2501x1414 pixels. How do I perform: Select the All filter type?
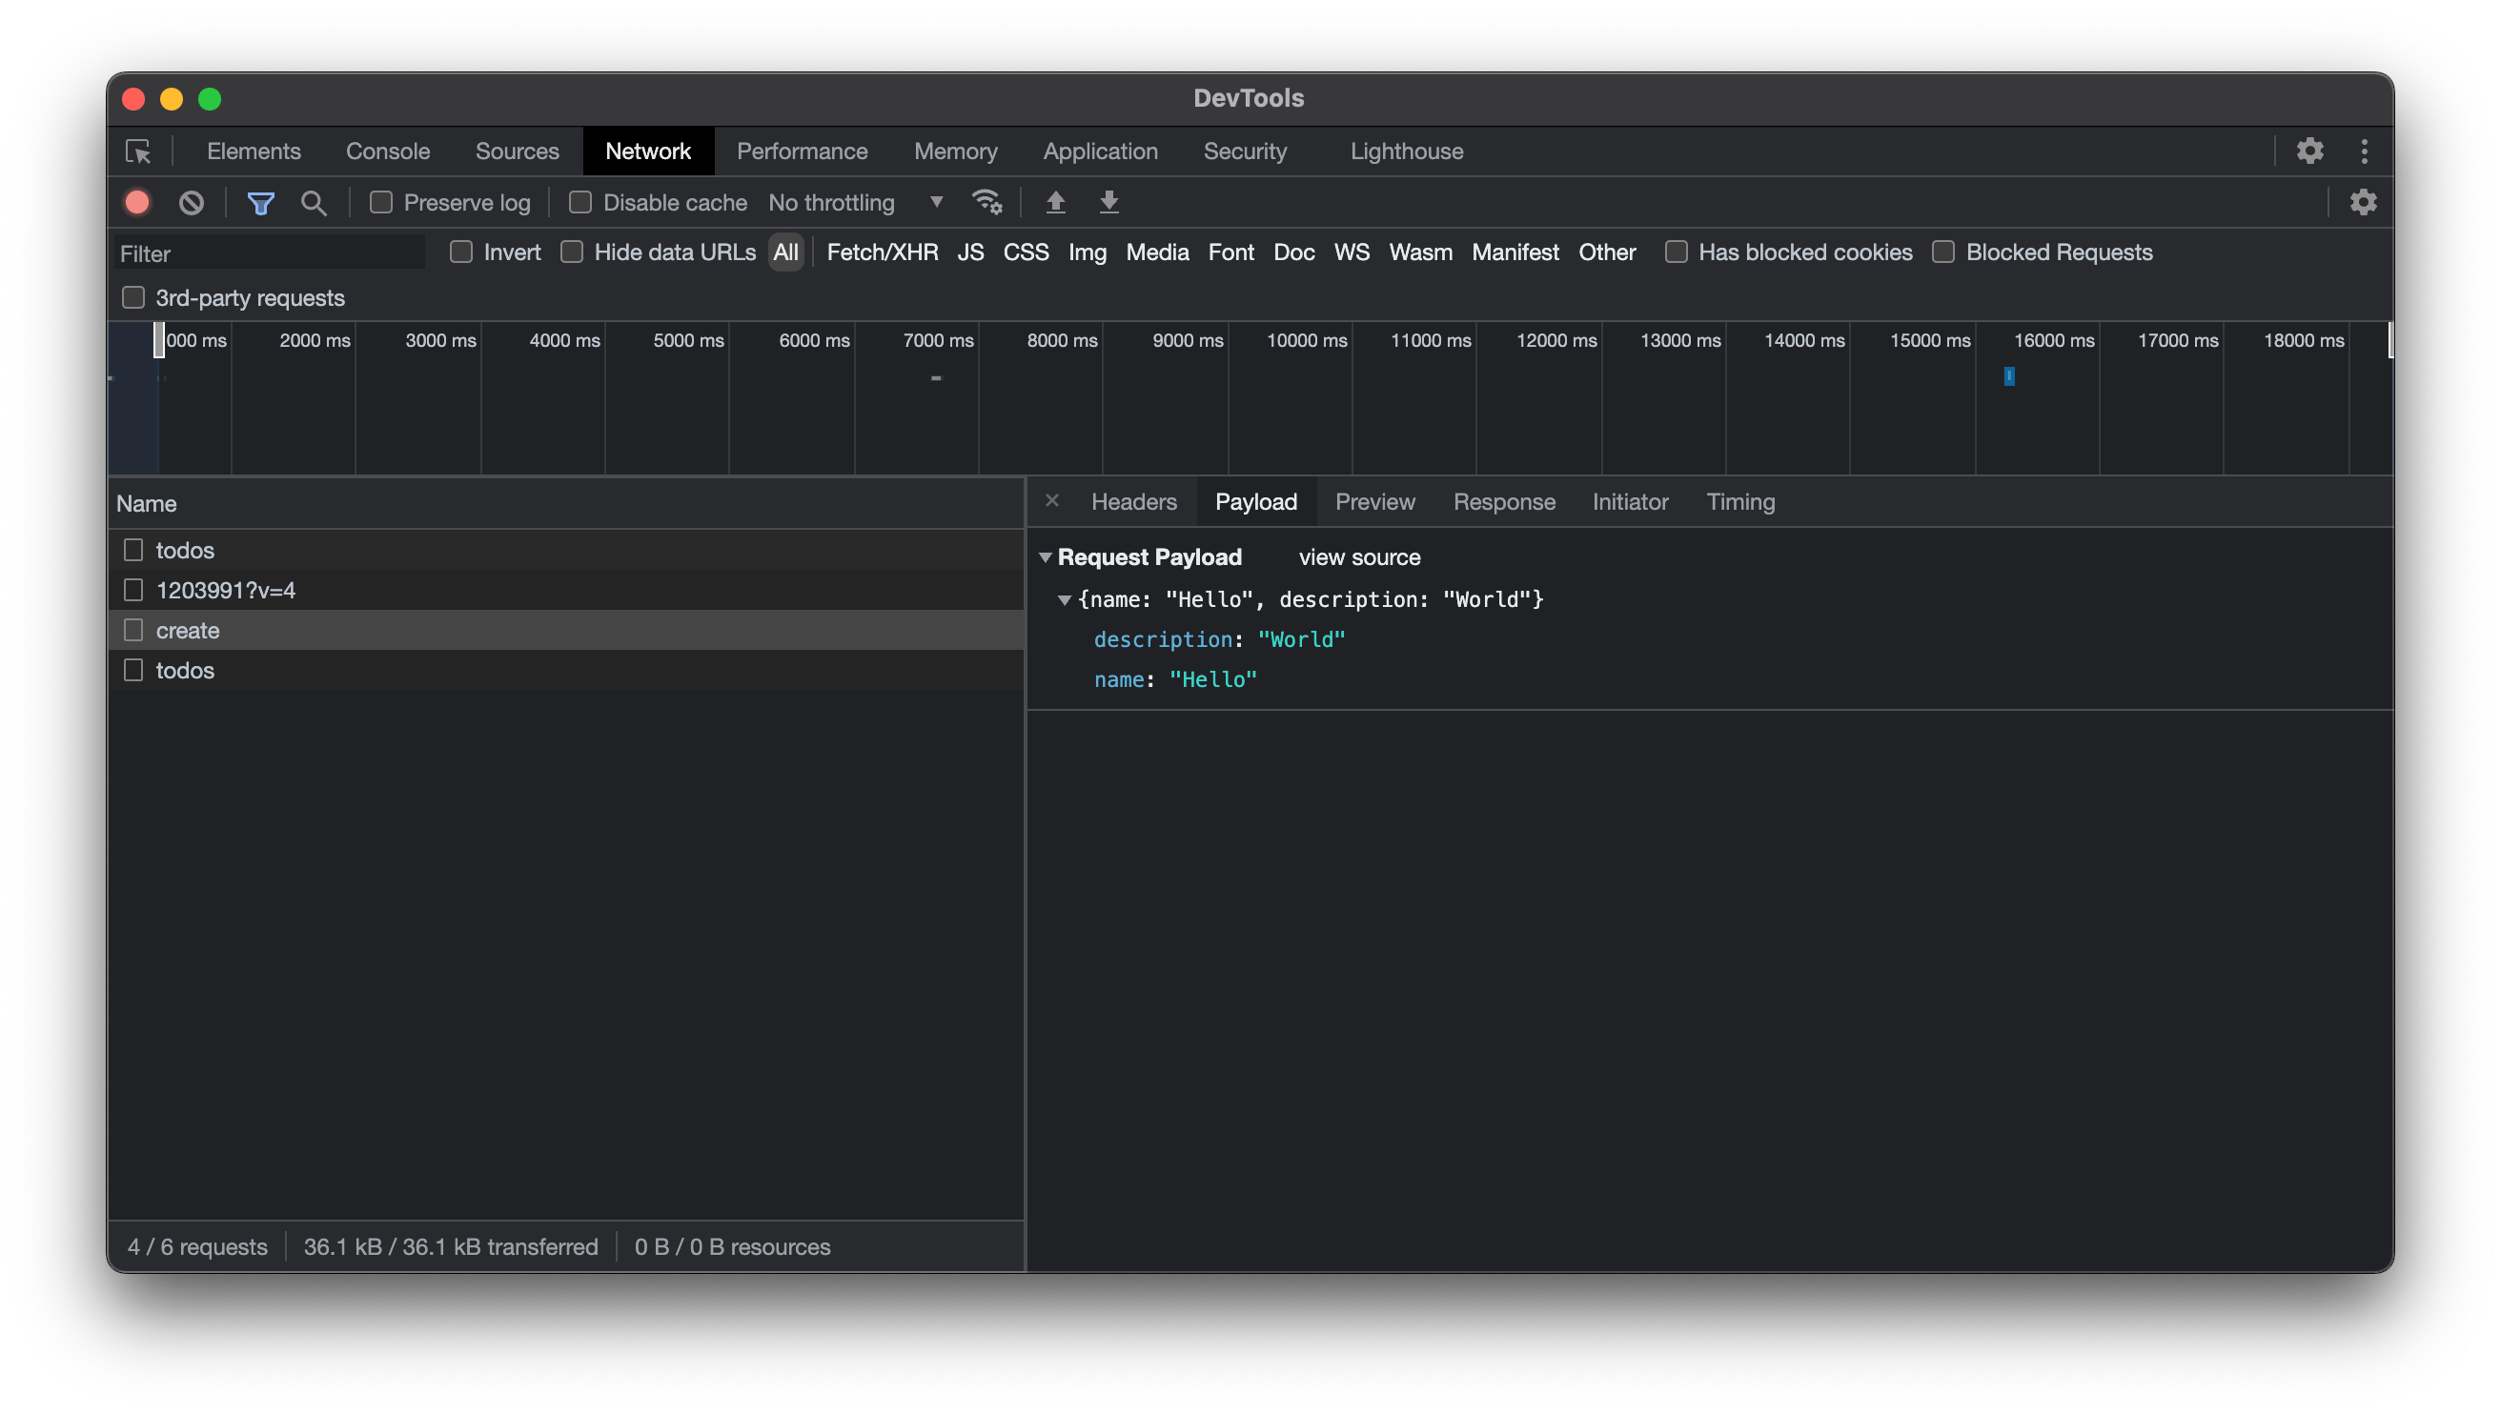tap(784, 252)
